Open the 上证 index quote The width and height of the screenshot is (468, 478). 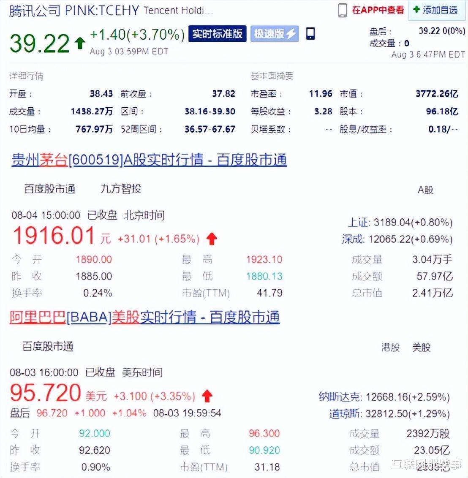coord(400,222)
